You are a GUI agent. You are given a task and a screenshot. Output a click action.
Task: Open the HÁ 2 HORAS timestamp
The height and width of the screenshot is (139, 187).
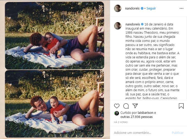(121, 122)
